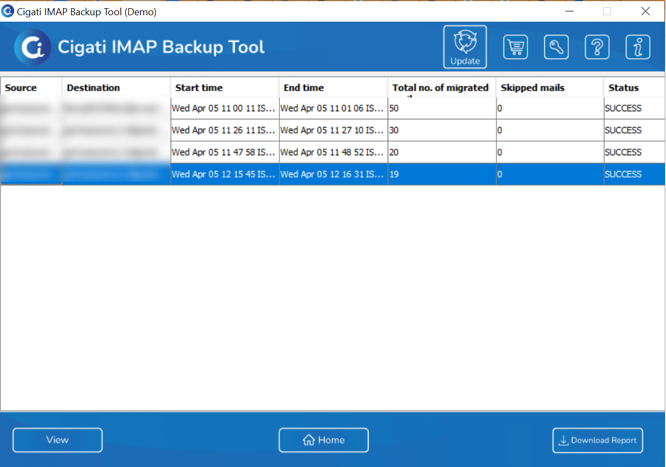This screenshot has height=467, width=666.
Task: Sort by the Source column header
Action: pos(31,87)
